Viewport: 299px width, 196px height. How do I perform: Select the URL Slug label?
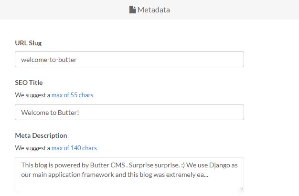pyautogui.click(x=28, y=43)
